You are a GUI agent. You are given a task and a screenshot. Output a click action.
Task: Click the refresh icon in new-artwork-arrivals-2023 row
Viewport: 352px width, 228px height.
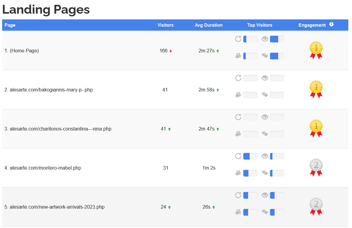pyautogui.click(x=238, y=195)
